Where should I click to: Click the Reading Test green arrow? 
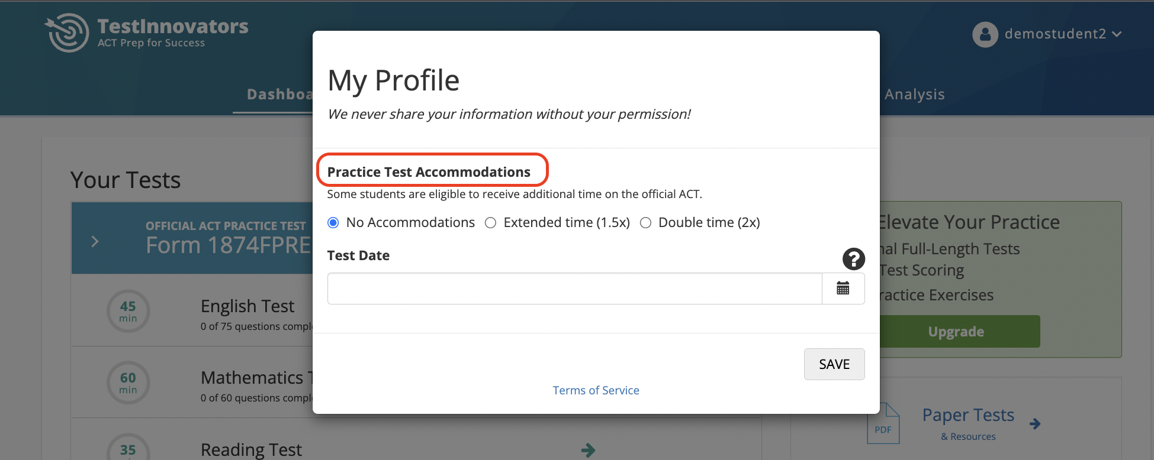588,450
